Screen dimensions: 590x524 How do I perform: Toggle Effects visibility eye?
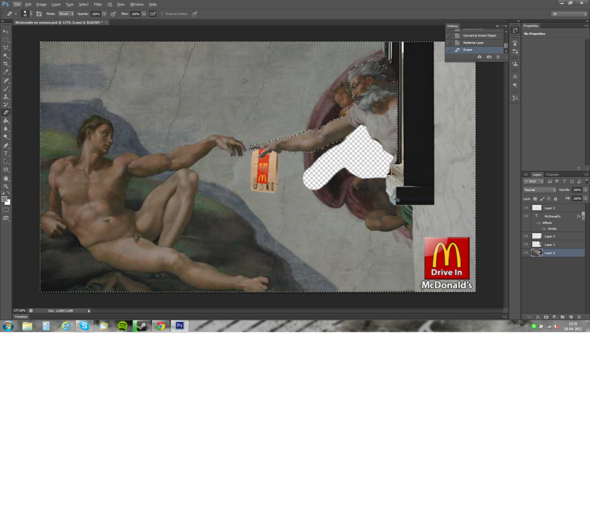(x=539, y=223)
